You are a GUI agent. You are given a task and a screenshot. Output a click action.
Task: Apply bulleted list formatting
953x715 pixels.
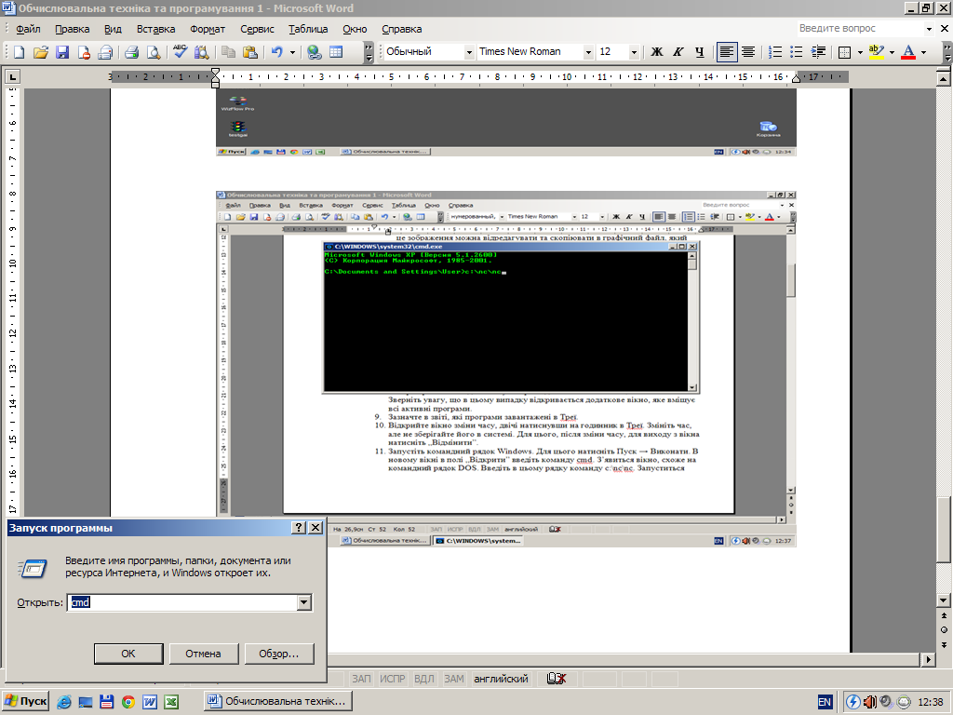pos(797,52)
